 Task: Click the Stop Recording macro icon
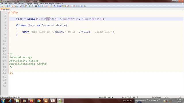77,6
